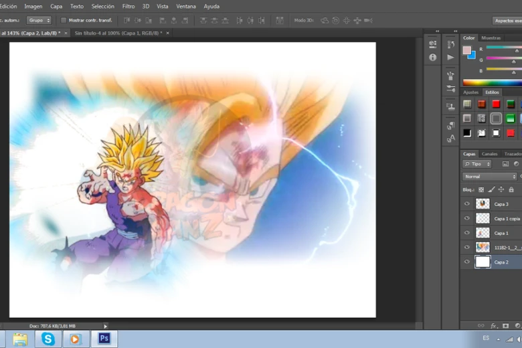Click the foreground color swatch
The height and width of the screenshot is (348, 522).
click(x=466, y=50)
